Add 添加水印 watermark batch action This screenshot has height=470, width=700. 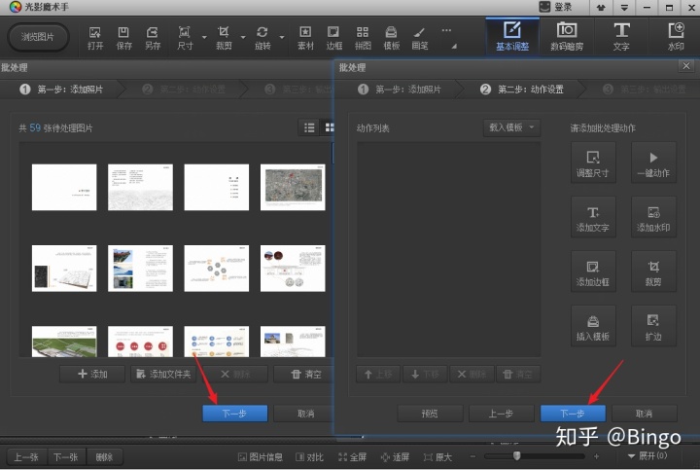pos(653,218)
